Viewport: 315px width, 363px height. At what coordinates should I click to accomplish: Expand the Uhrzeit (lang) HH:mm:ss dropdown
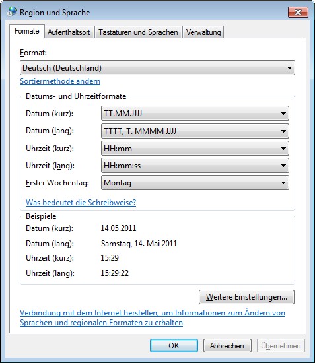point(195,166)
